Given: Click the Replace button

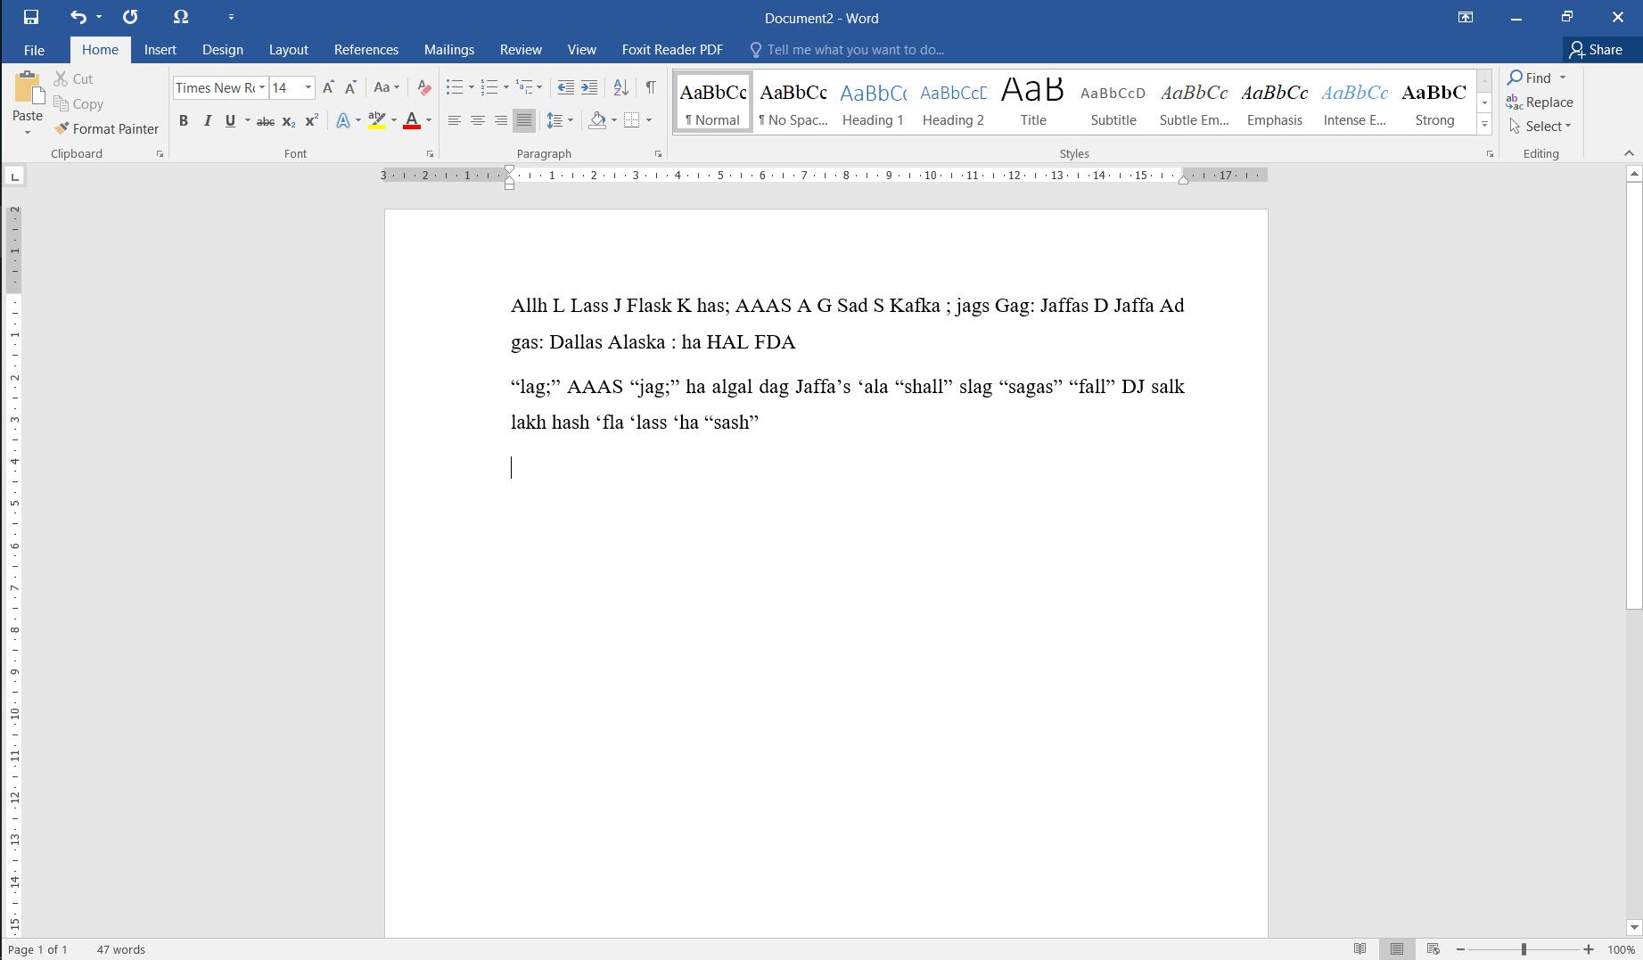Looking at the screenshot, I should point(1540,103).
